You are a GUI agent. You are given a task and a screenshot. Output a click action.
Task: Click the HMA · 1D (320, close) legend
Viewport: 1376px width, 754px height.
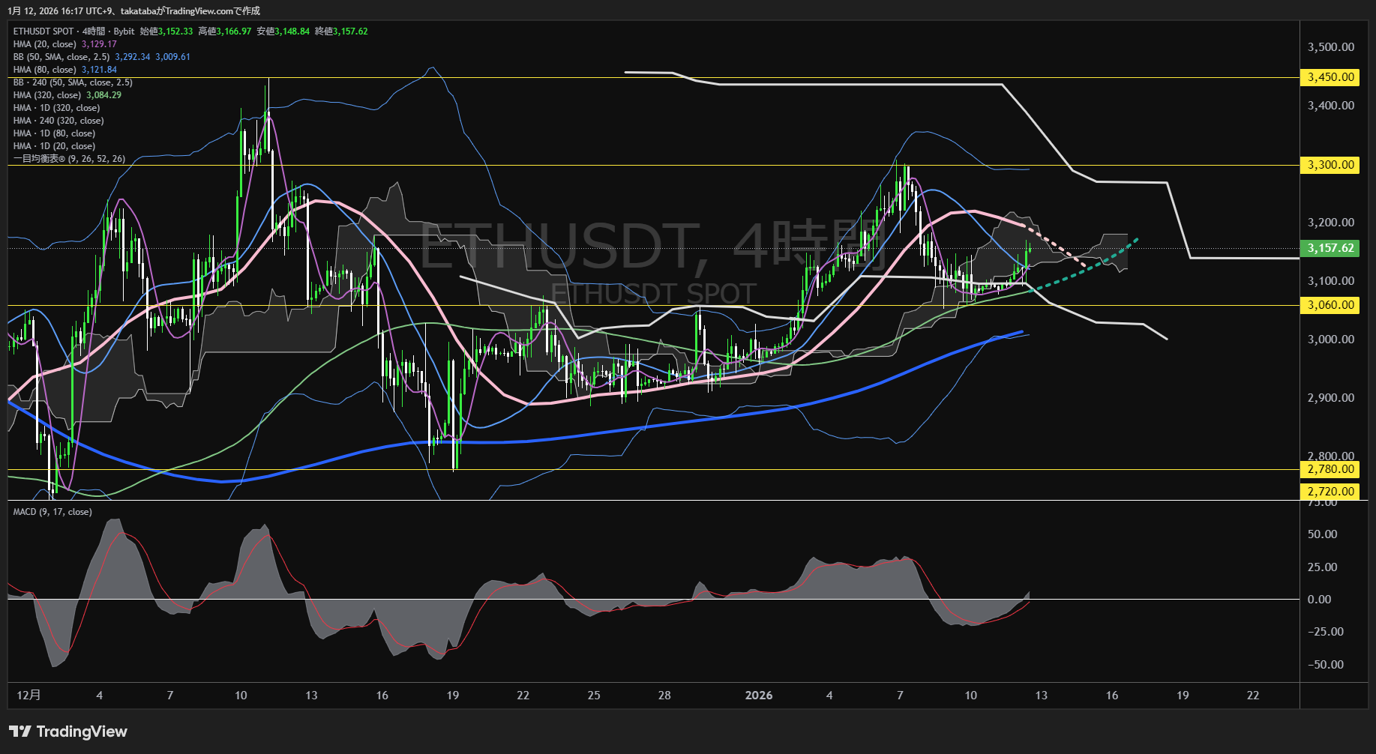pos(56,108)
